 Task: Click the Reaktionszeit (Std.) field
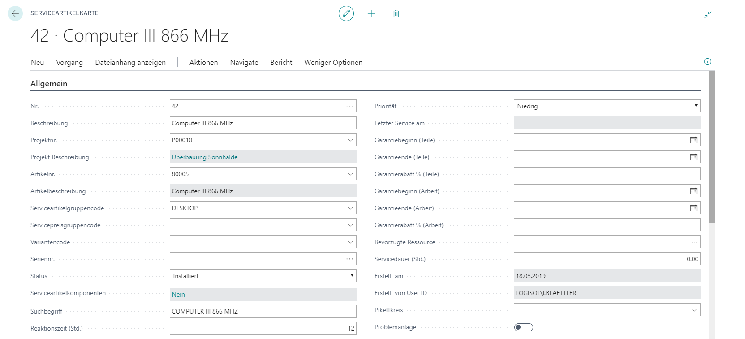[263, 328]
